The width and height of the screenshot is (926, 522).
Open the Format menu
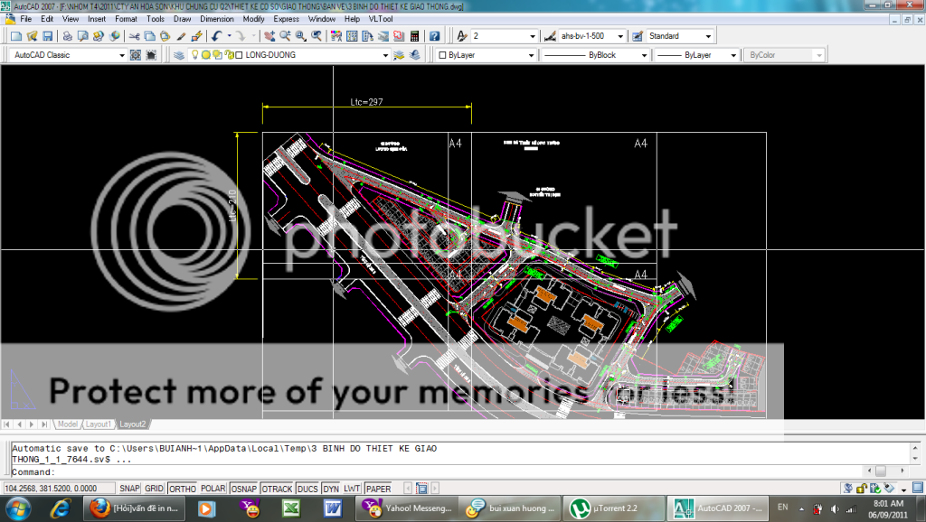click(x=126, y=19)
